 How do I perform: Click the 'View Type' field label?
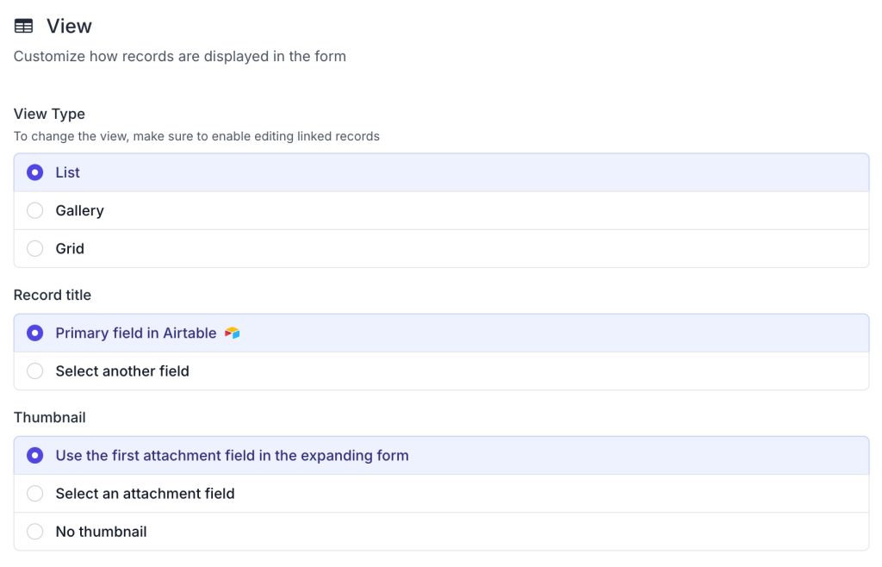coord(49,114)
